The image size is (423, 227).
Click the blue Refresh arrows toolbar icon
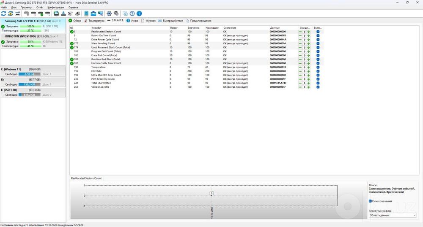point(3,14)
